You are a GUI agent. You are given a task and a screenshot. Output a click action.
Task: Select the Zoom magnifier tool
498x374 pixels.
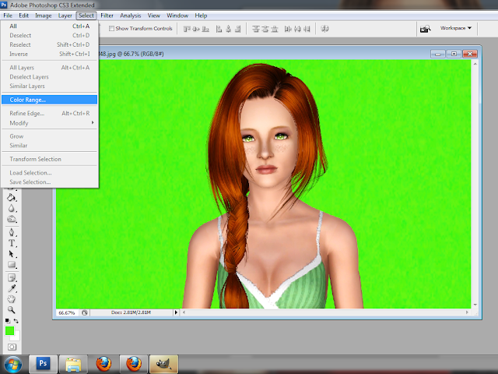[x=12, y=309]
